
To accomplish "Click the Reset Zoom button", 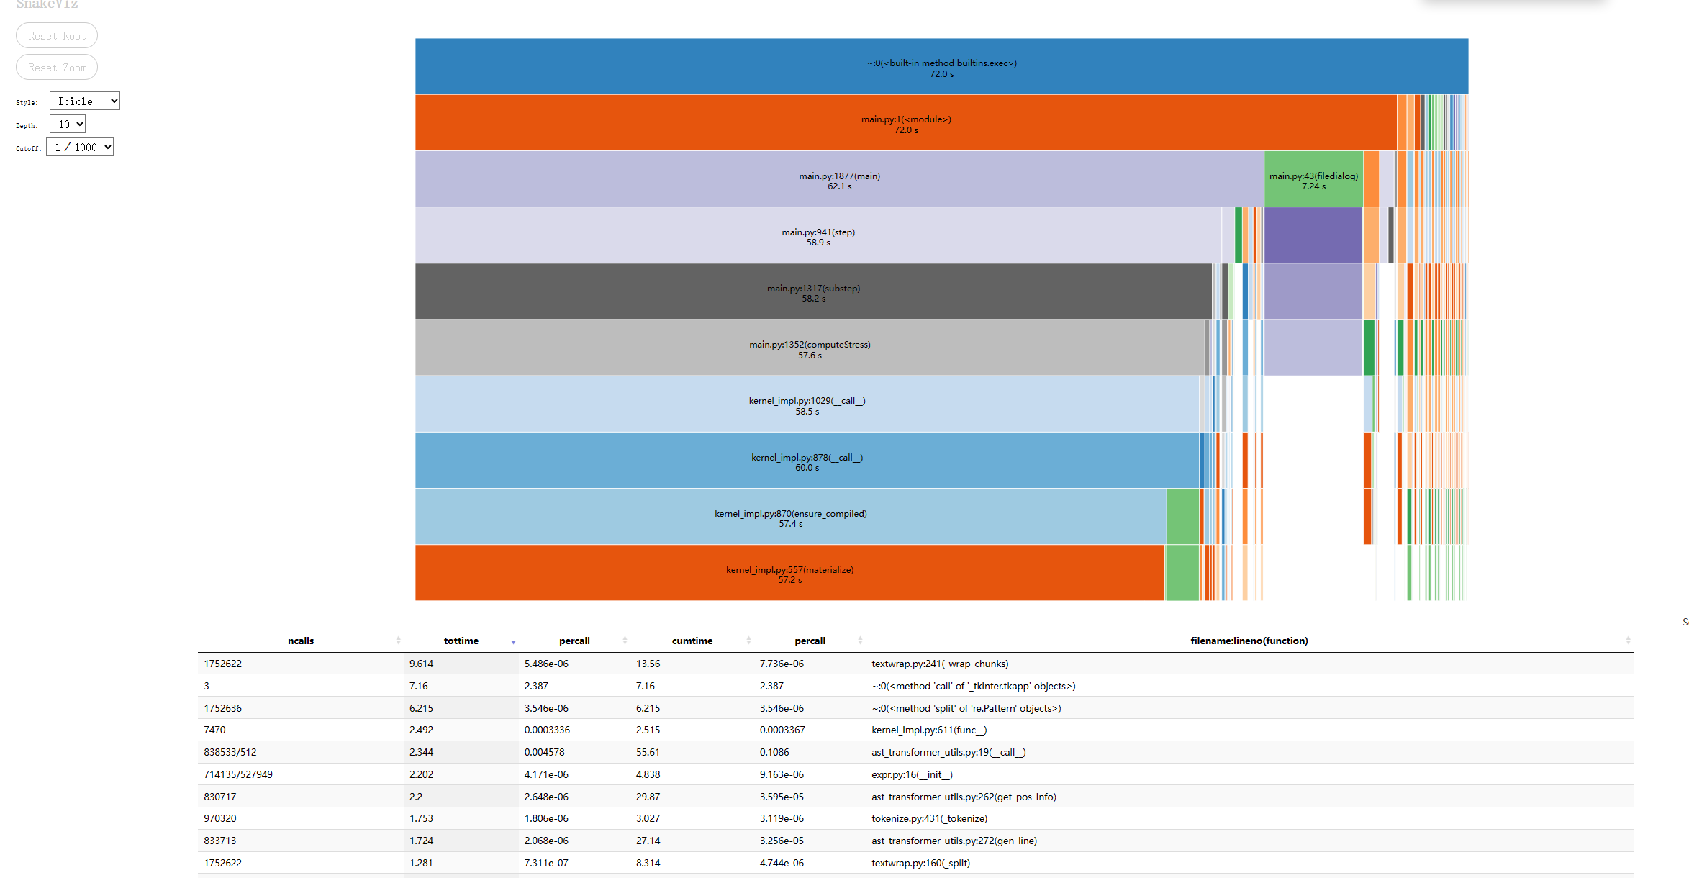I will [x=57, y=68].
